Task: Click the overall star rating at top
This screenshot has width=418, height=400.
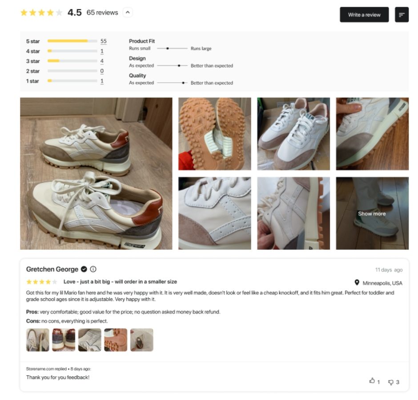Action: 41,13
